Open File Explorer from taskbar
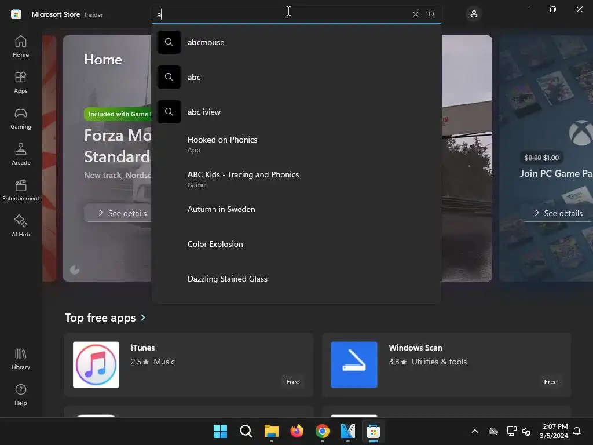 [271, 431]
